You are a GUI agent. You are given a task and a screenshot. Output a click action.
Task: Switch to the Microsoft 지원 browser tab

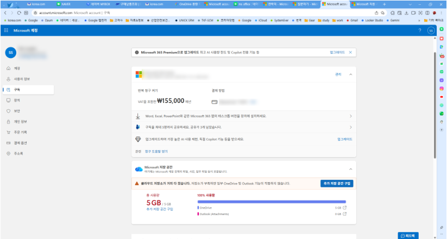(364, 4)
